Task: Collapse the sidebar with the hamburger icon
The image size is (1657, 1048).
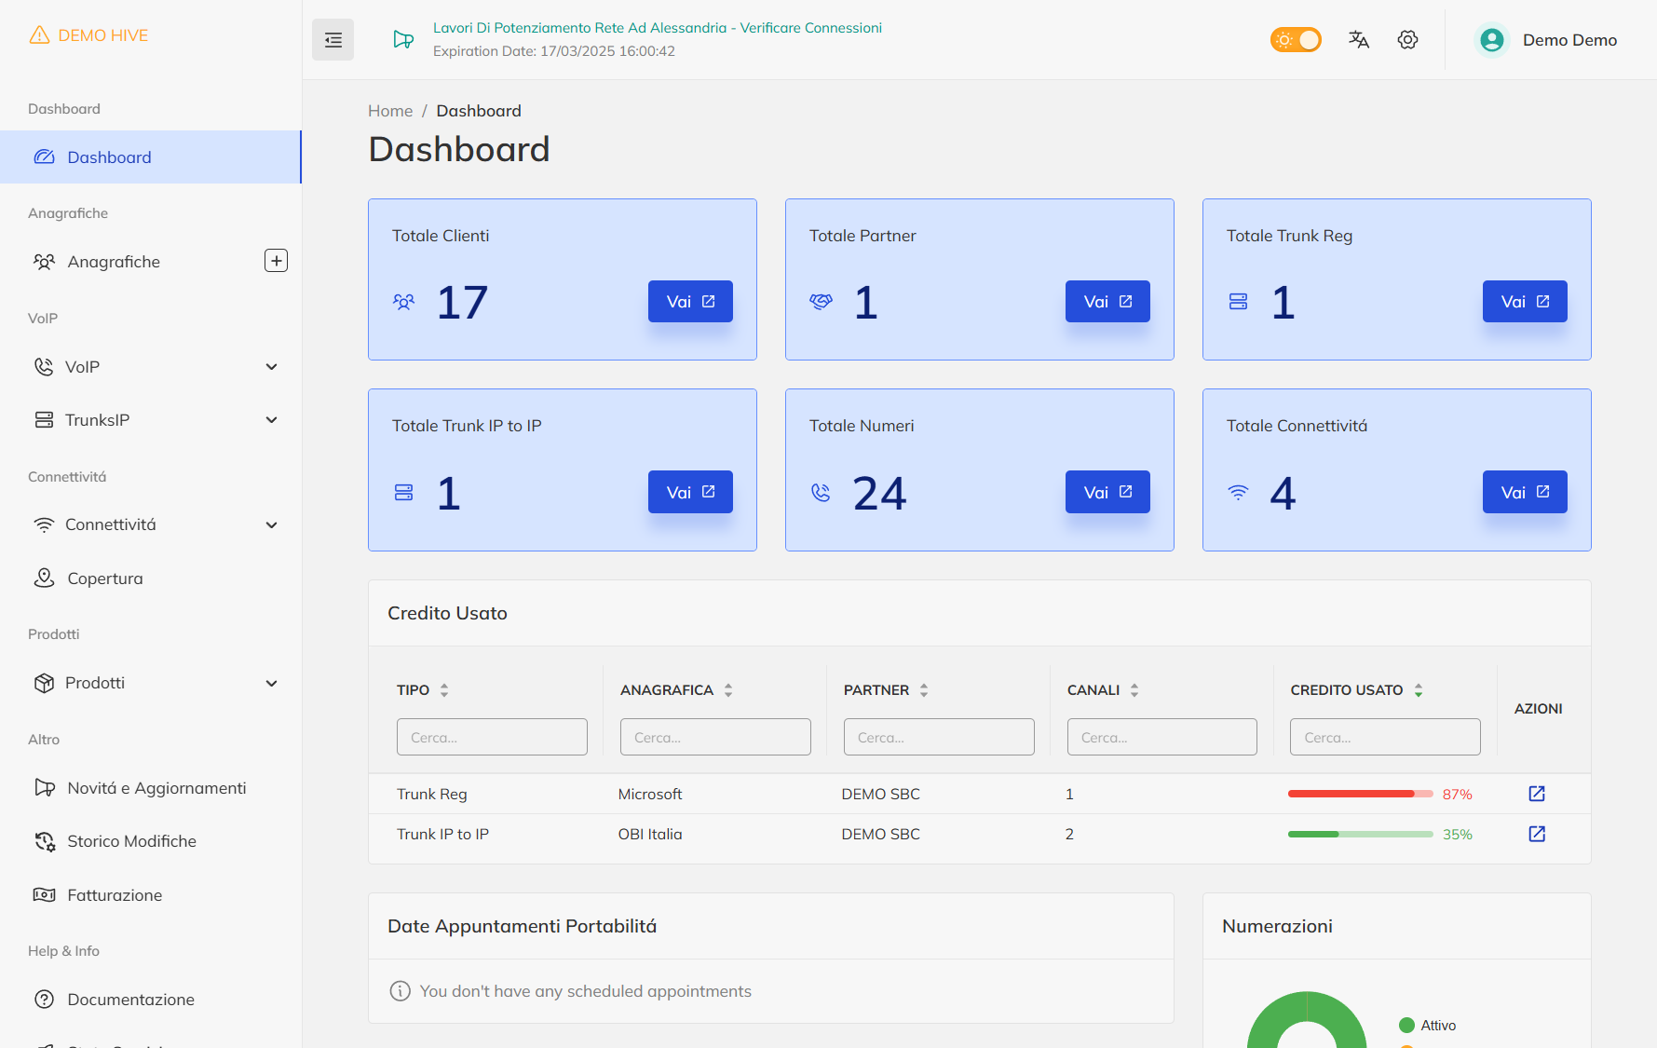Action: tap(333, 40)
